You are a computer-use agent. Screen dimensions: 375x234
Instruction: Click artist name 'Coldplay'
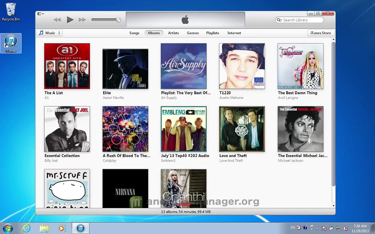pos(109,161)
